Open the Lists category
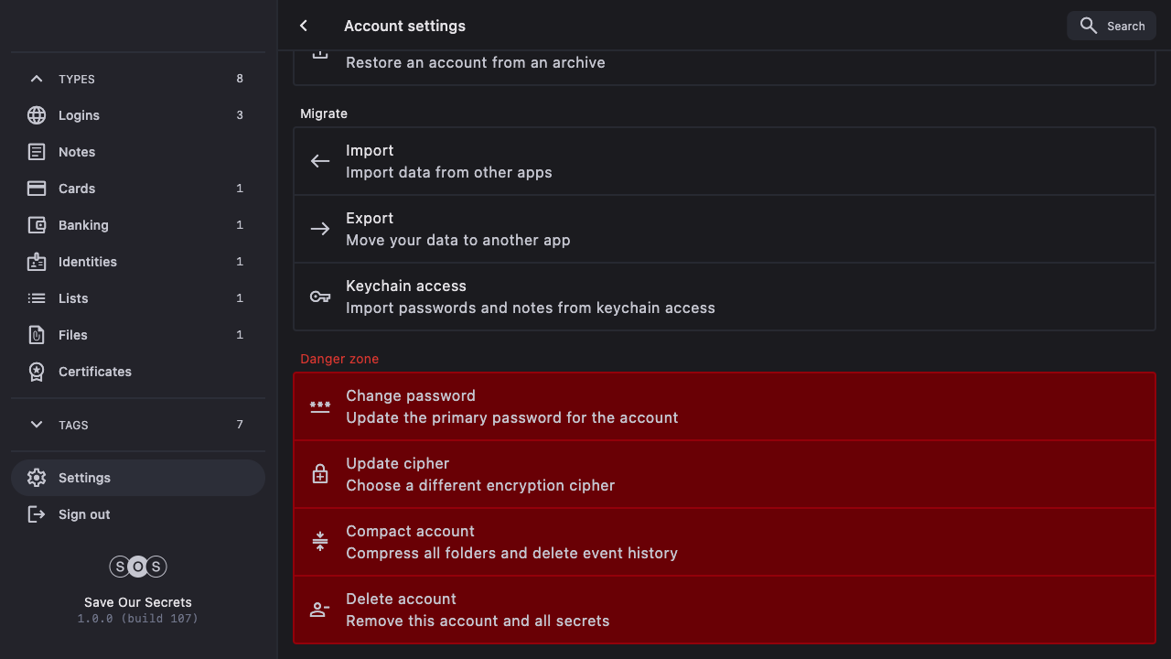The image size is (1171, 659). [x=73, y=298]
